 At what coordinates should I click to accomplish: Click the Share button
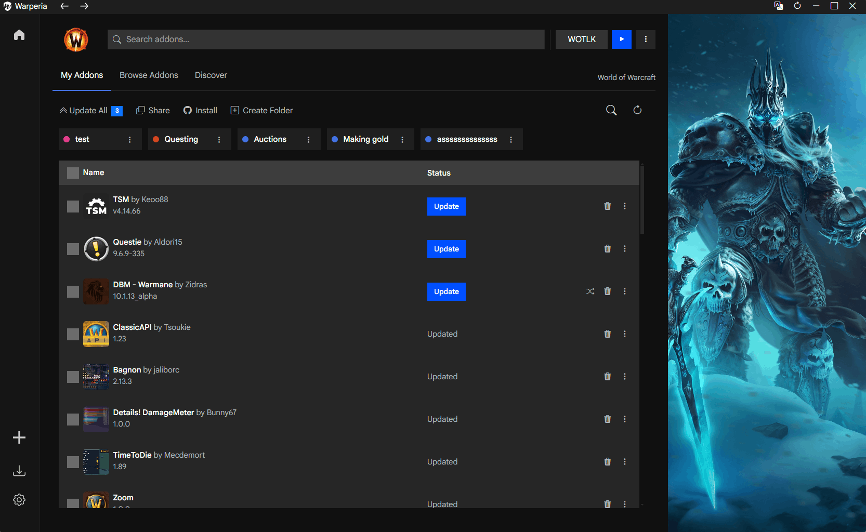[x=153, y=111]
